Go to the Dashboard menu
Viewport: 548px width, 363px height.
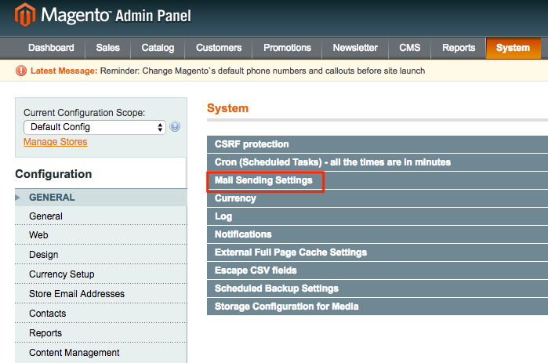coord(51,48)
